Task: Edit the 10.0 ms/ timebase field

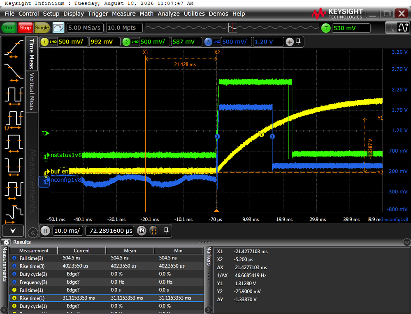Action: [x=67, y=231]
